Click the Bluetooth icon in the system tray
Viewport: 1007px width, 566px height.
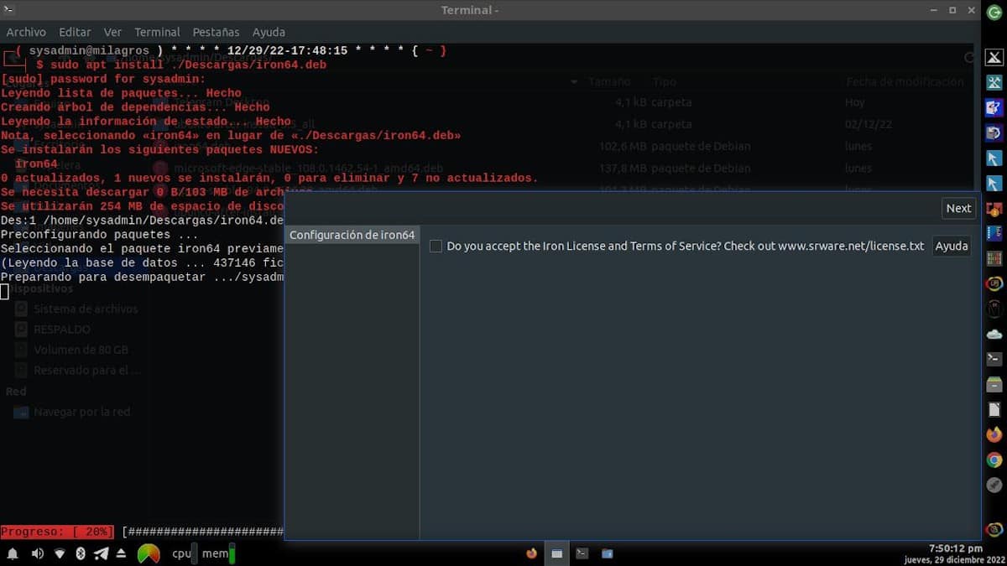[81, 553]
